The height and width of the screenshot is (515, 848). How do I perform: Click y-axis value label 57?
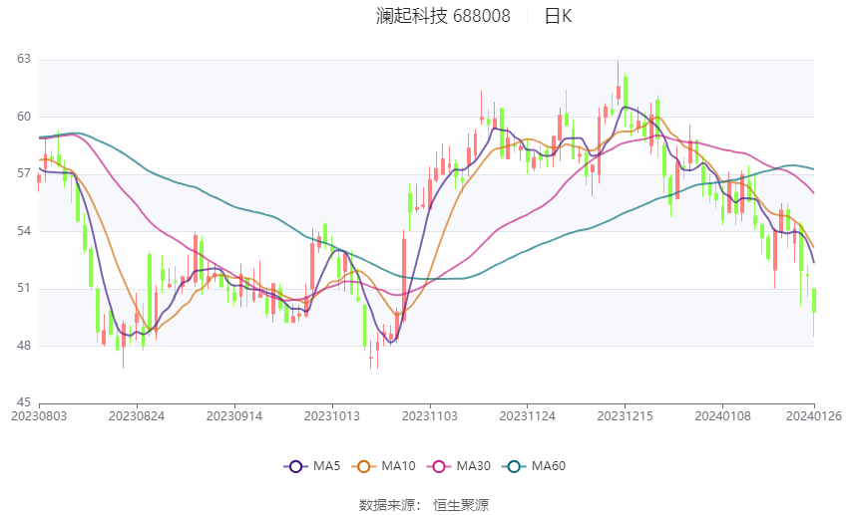tap(24, 173)
